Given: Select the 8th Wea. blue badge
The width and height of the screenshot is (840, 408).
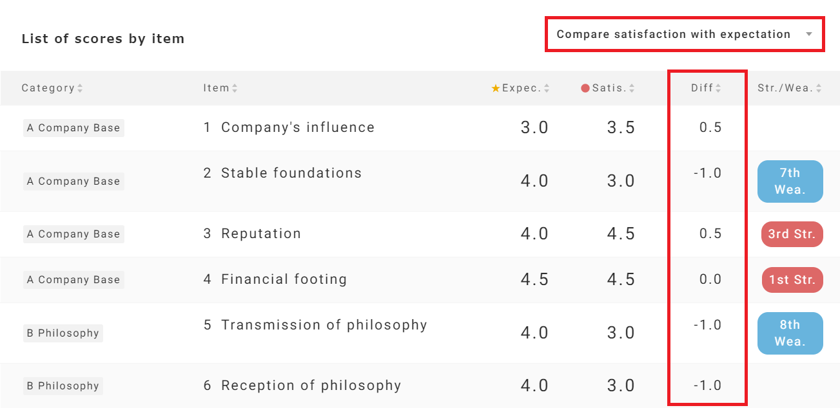Looking at the screenshot, I should coord(790,333).
